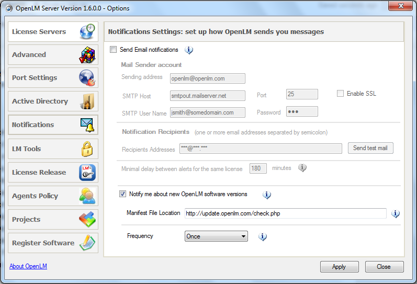Select the Active Directory tab
Screen dimensions: 417x284
coord(53,101)
